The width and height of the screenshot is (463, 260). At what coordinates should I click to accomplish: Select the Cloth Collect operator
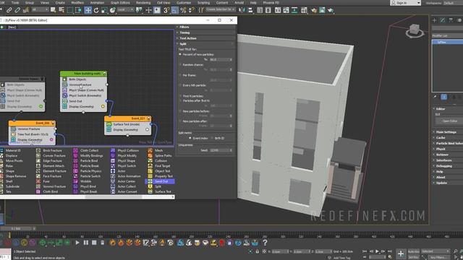pos(89,150)
